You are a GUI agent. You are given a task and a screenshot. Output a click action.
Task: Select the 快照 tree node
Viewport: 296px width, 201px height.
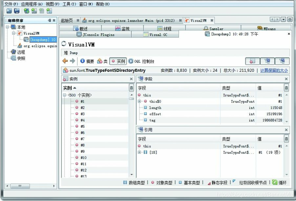[x=18, y=58]
